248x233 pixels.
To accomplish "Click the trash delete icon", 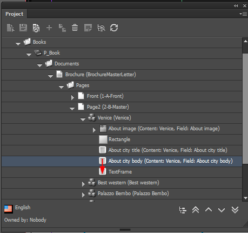I will coord(75,28).
